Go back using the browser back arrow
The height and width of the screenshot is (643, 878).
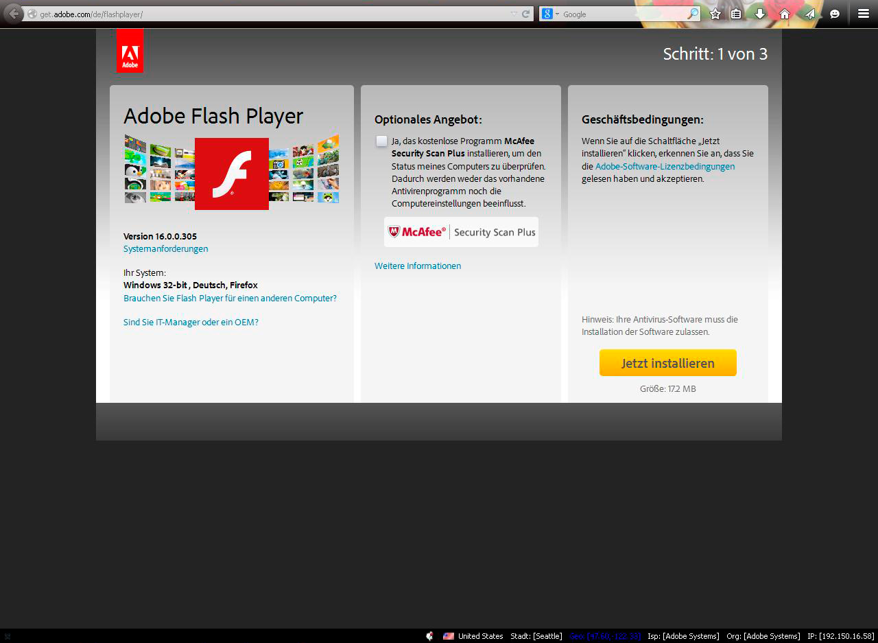coord(14,14)
